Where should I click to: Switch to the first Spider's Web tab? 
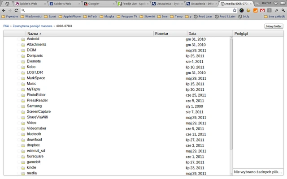coord(30,4)
